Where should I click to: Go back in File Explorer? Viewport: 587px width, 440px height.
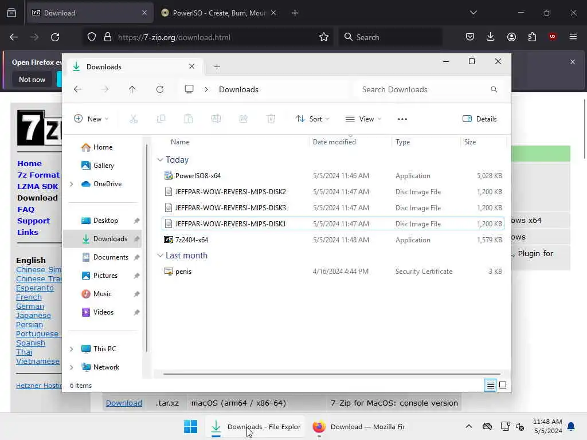point(77,89)
